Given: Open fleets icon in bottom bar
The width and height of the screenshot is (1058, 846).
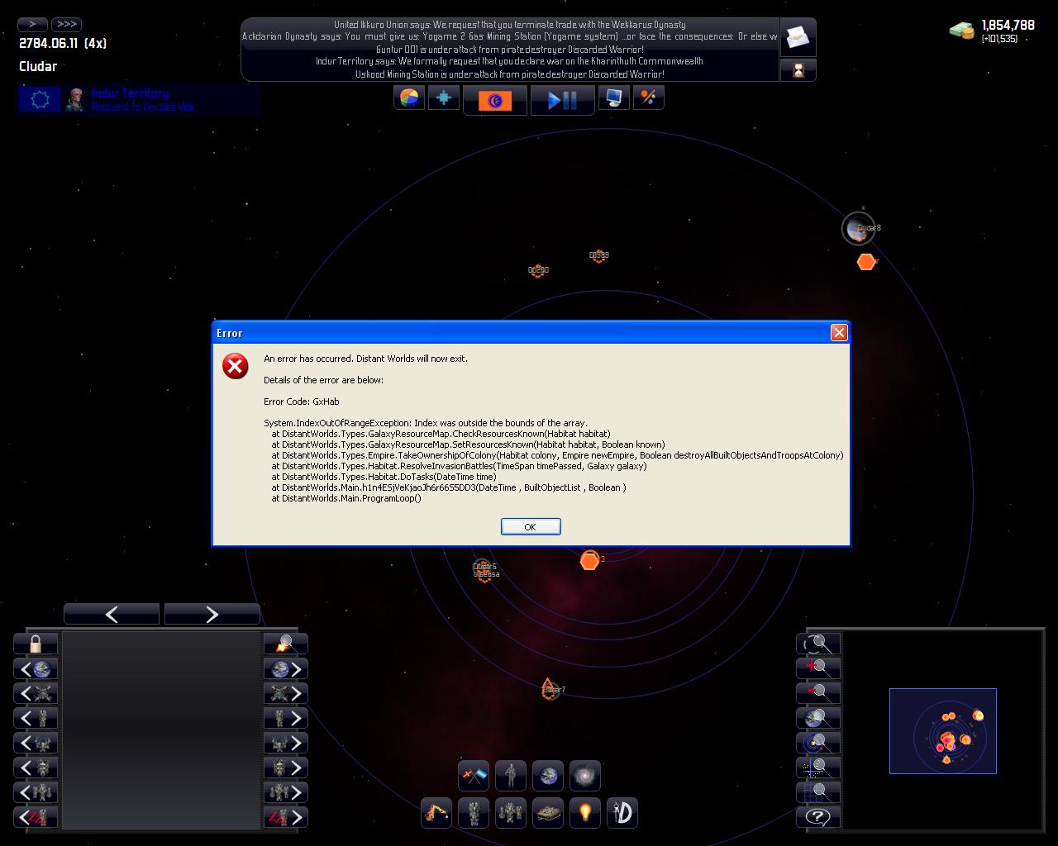Looking at the screenshot, I should click(511, 813).
